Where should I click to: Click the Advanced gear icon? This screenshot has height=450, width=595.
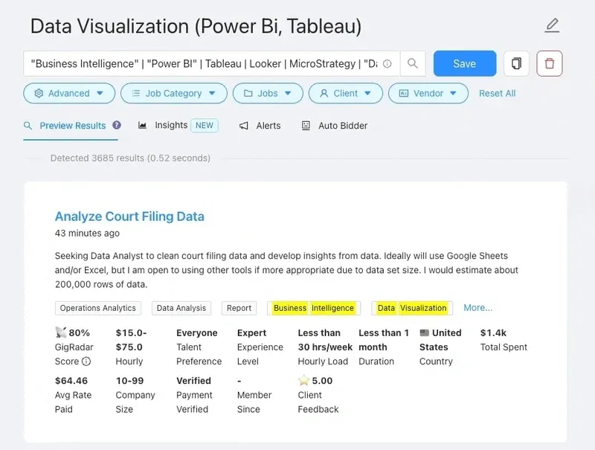(x=39, y=93)
